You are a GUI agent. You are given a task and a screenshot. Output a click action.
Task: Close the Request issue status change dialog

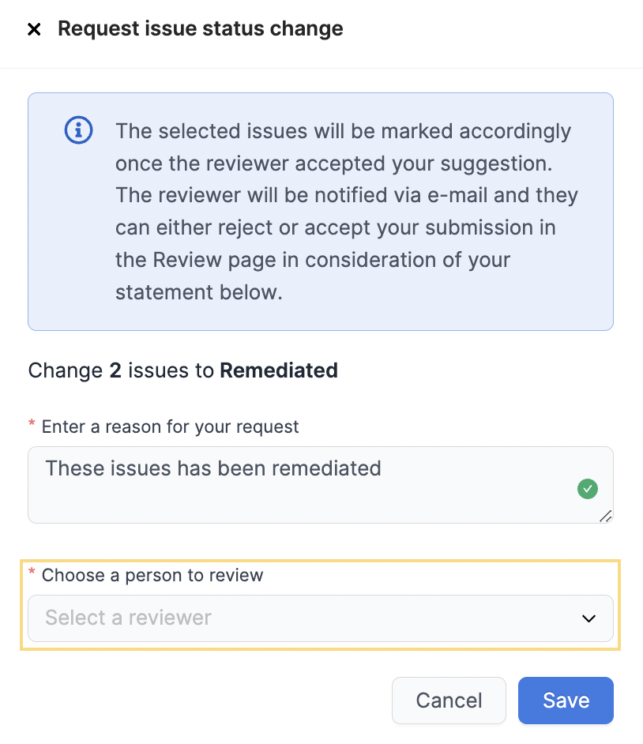pos(34,29)
